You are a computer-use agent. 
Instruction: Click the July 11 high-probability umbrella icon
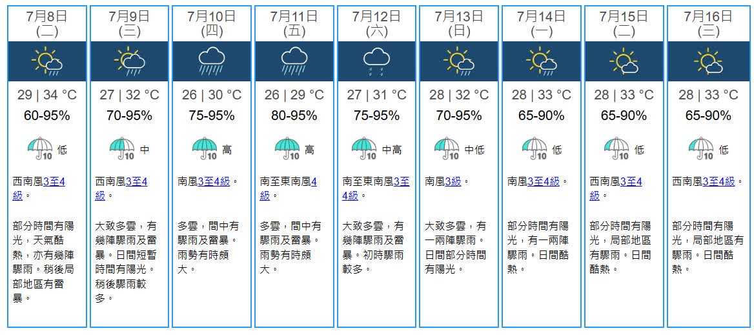point(287,148)
